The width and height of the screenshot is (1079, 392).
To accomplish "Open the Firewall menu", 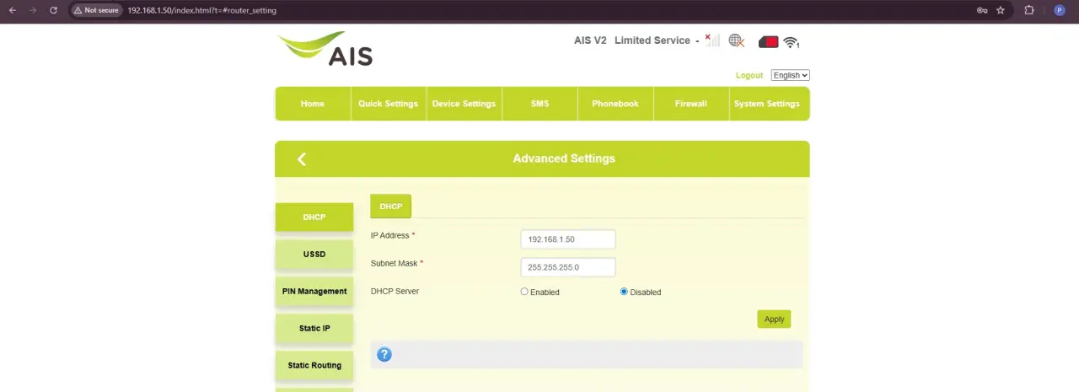I will click(691, 104).
